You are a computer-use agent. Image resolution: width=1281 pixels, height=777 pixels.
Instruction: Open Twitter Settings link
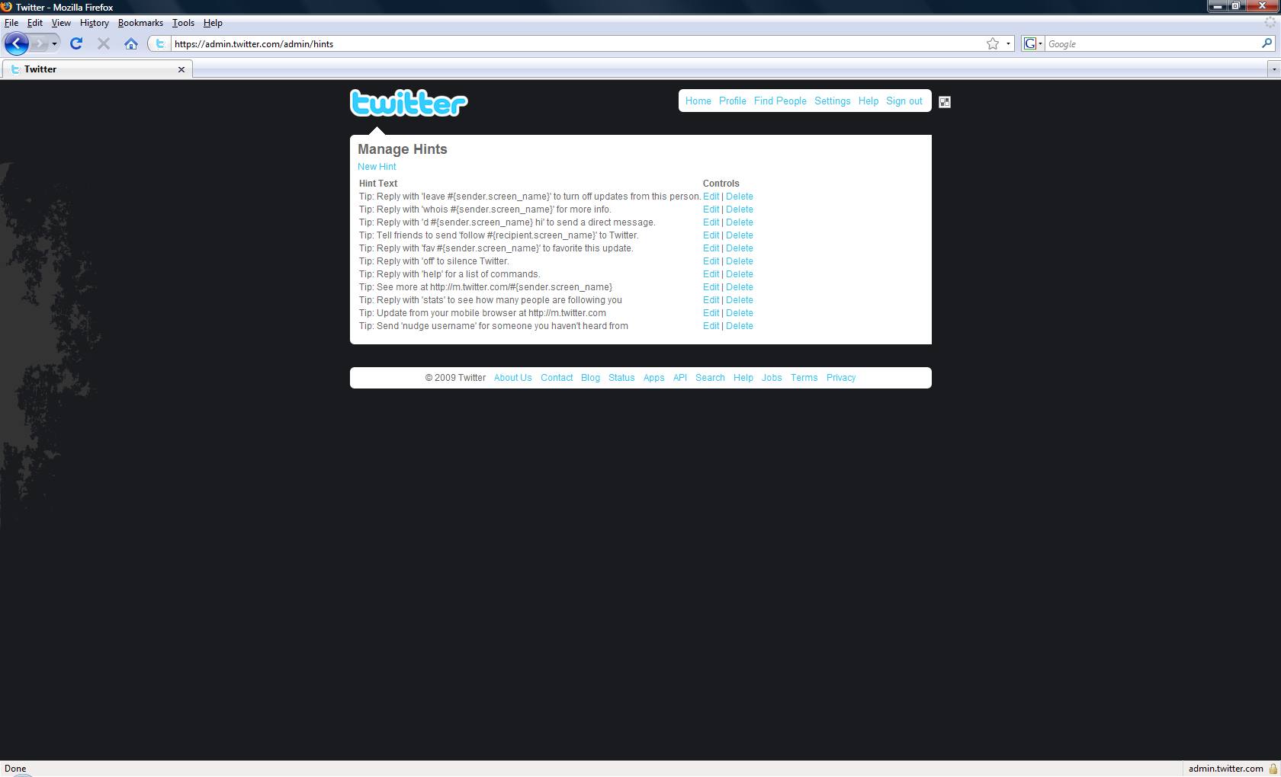coord(832,101)
